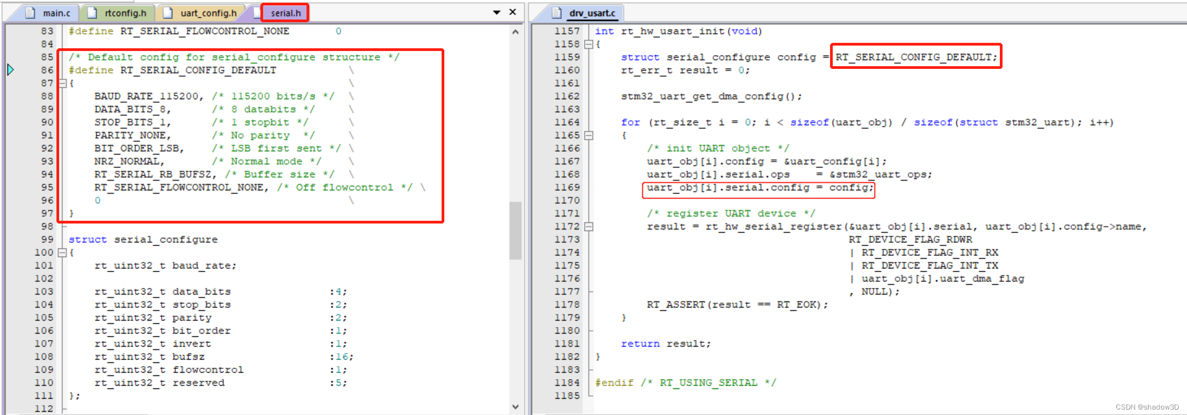Click RT_SERIAL_FLOWCONTROL_NONE on line 95
The width and height of the screenshot is (1187, 415).
(178, 187)
